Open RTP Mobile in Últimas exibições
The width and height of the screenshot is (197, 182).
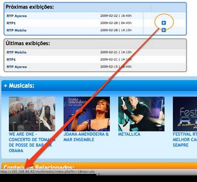click(x=16, y=52)
